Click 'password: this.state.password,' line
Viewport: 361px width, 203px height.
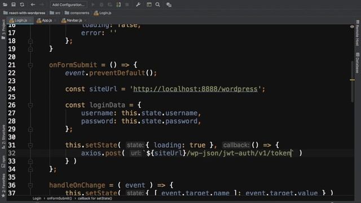click(141, 121)
